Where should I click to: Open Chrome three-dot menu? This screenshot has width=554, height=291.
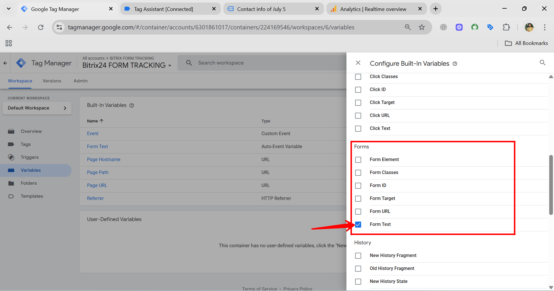pyautogui.click(x=544, y=27)
